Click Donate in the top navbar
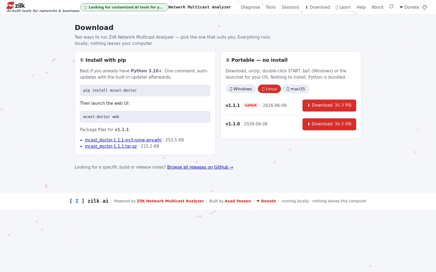The width and height of the screenshot is (436, 272). [409, 7]
